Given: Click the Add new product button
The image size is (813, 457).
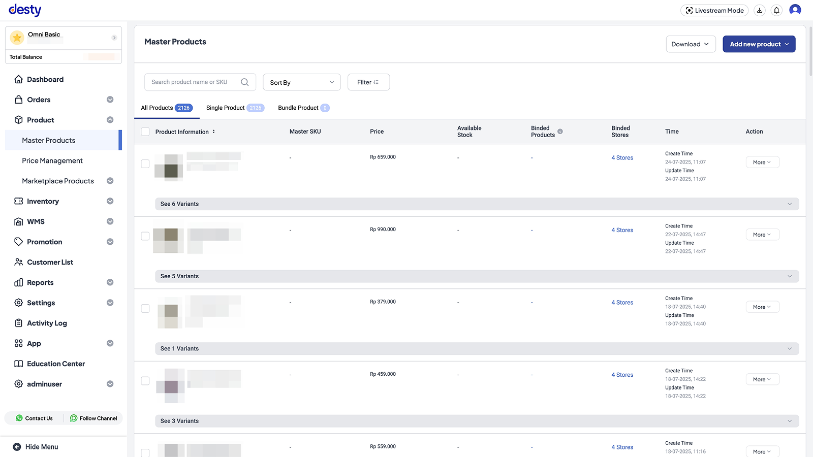Looking at the screenshot, I should [759, 44].
